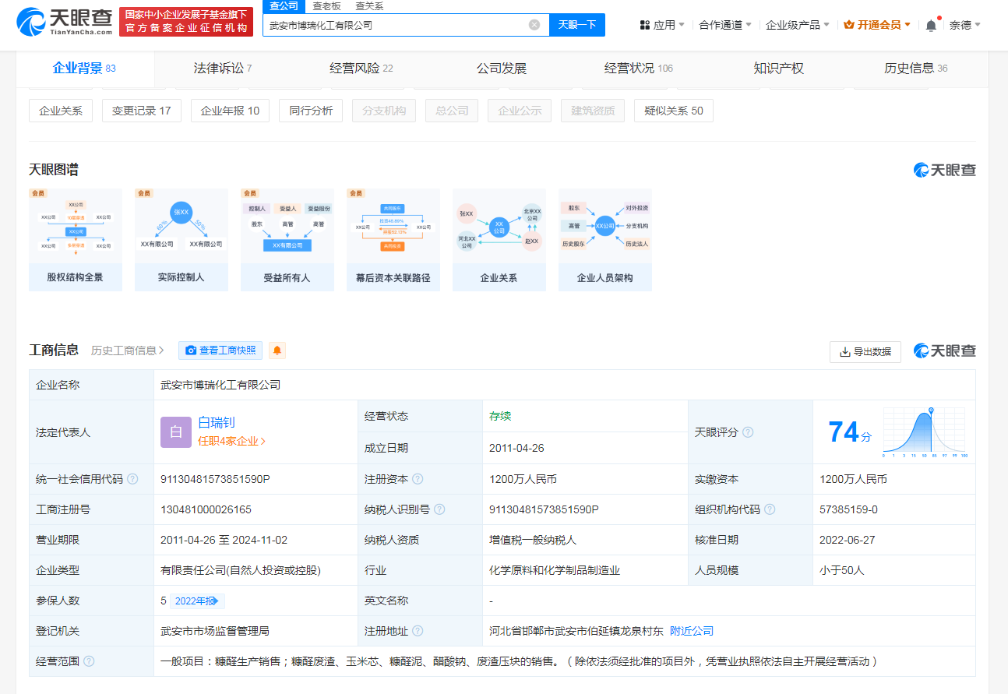Expand the 开通会员 dropdown
Viewport: 1008px width, 694px height.
878,25
